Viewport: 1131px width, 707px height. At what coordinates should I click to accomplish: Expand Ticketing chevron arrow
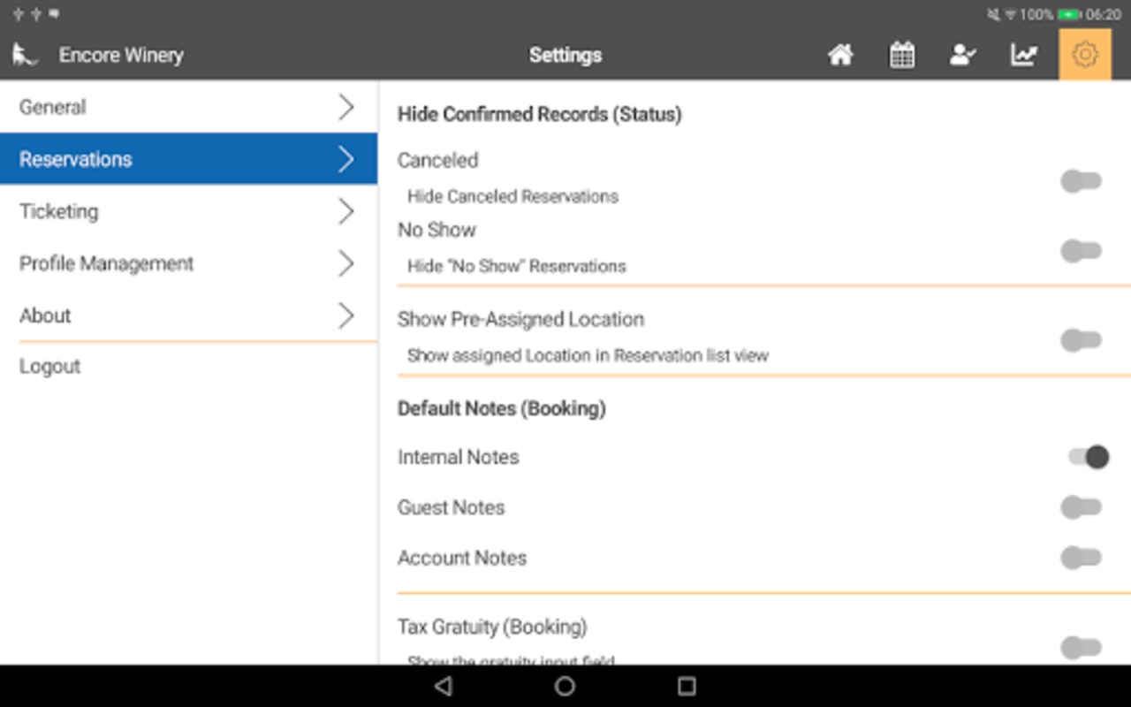tap(346, 211)
